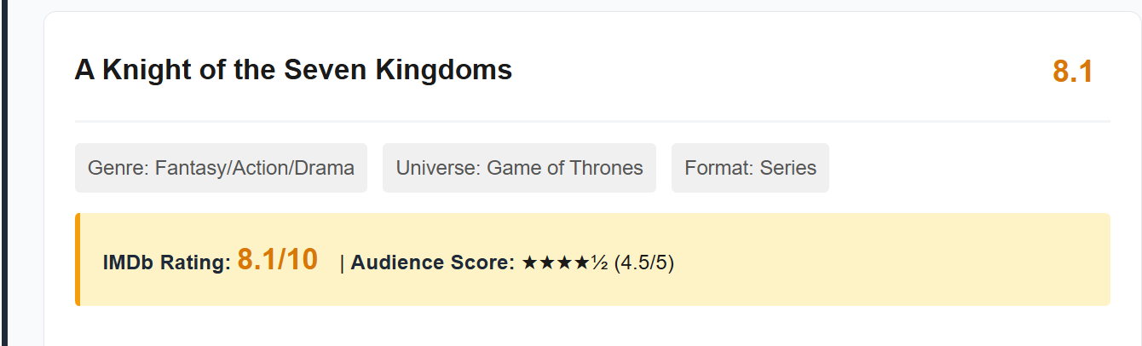
Task: Click the last full star before the ½
Action: pos(584,262)
